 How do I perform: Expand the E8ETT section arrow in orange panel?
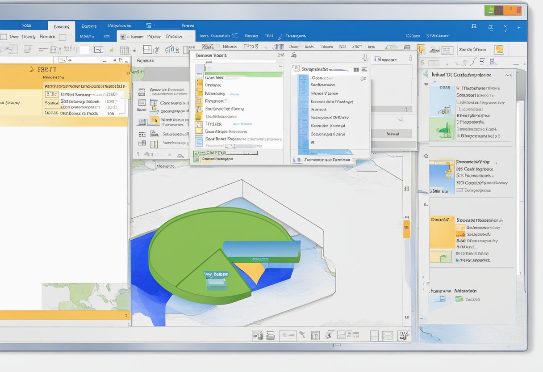(x=32, y=69)
